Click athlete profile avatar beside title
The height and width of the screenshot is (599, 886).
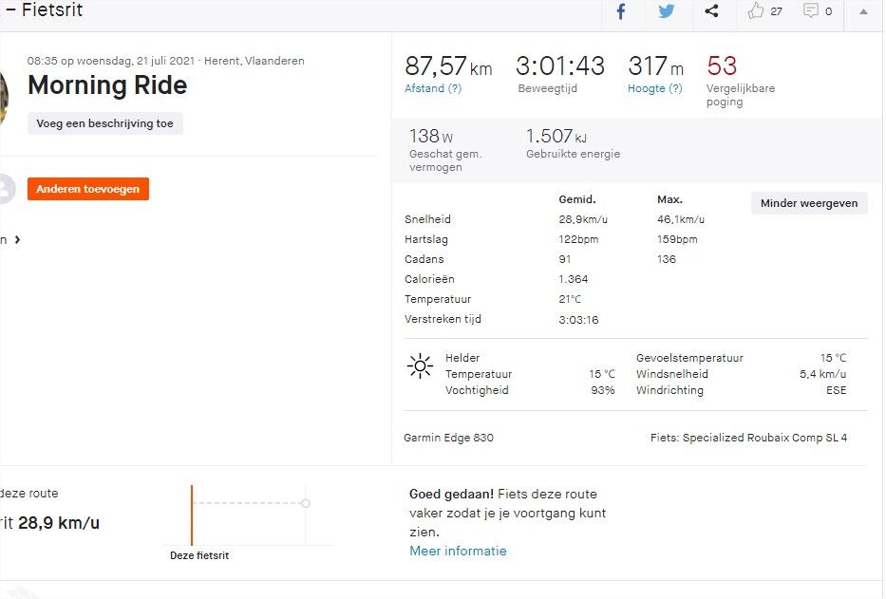coord(4,99)
